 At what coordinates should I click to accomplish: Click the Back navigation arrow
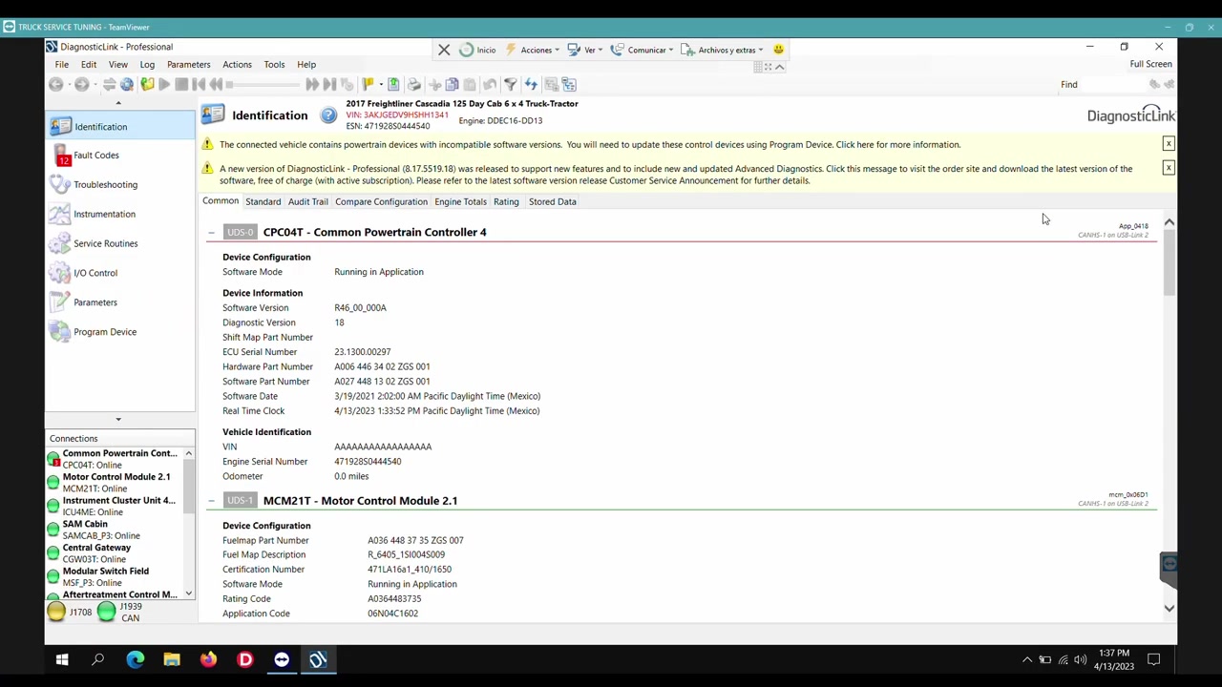(x=56, y=85)
